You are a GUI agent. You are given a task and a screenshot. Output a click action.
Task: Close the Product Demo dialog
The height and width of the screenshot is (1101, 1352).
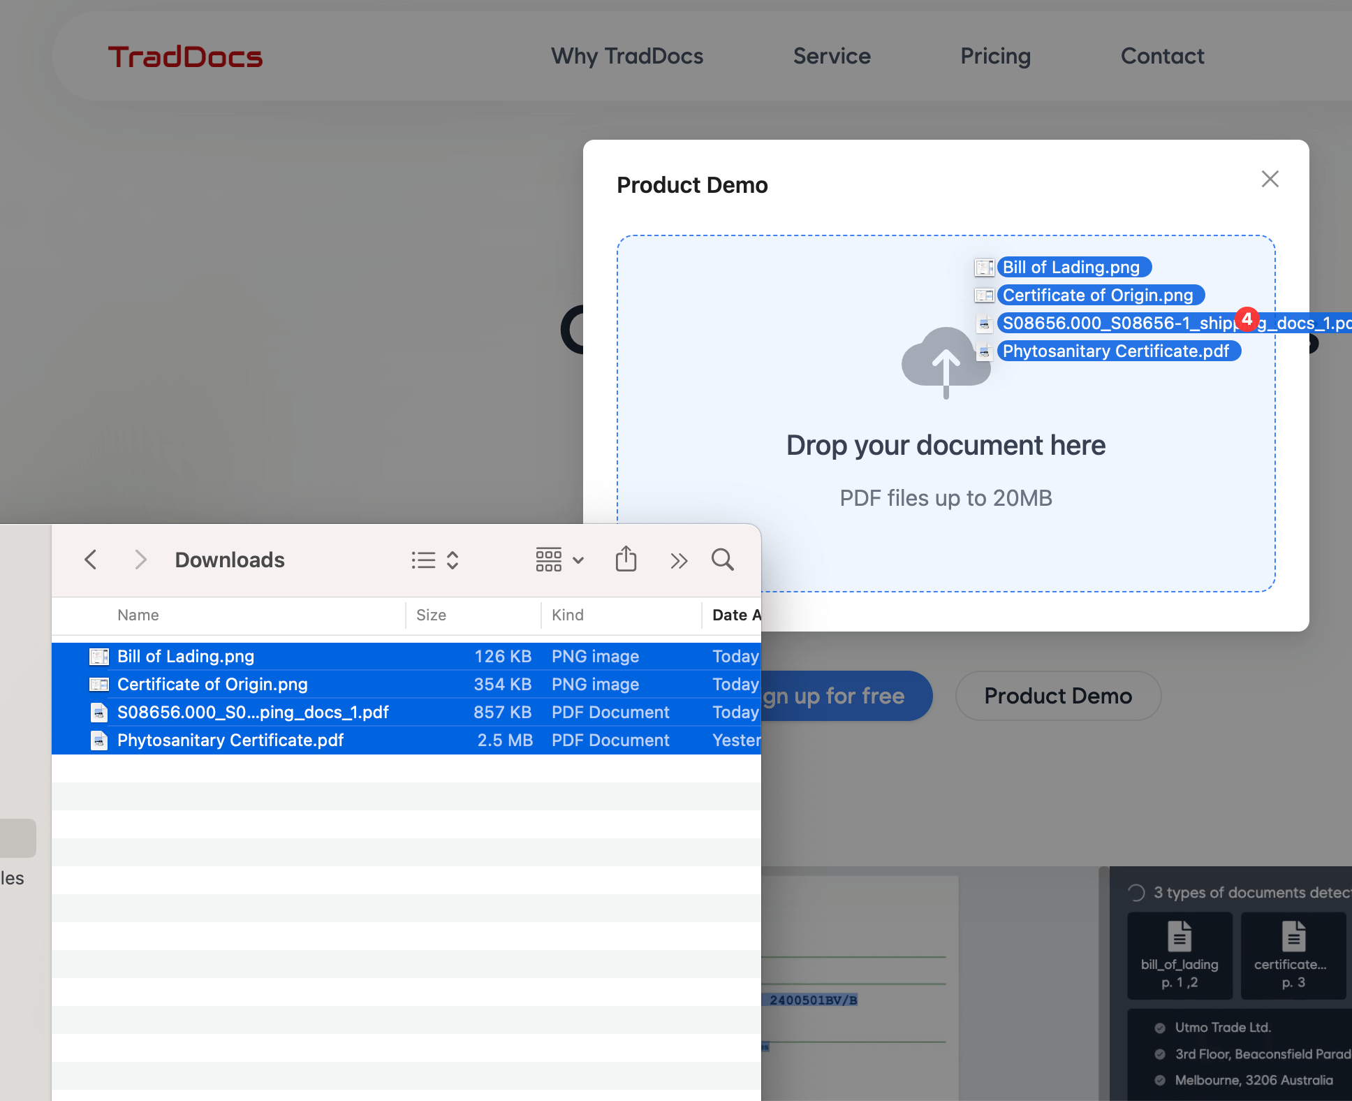[x=1270, y=179]
